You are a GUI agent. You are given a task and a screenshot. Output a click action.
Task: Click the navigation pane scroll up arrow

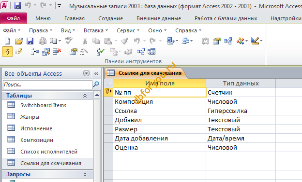(x=97, y=95)
